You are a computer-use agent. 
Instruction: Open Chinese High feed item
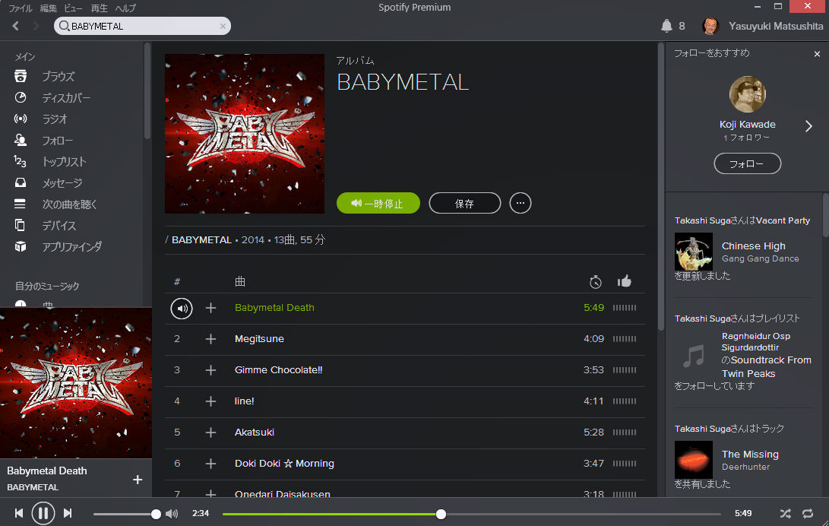754,246
